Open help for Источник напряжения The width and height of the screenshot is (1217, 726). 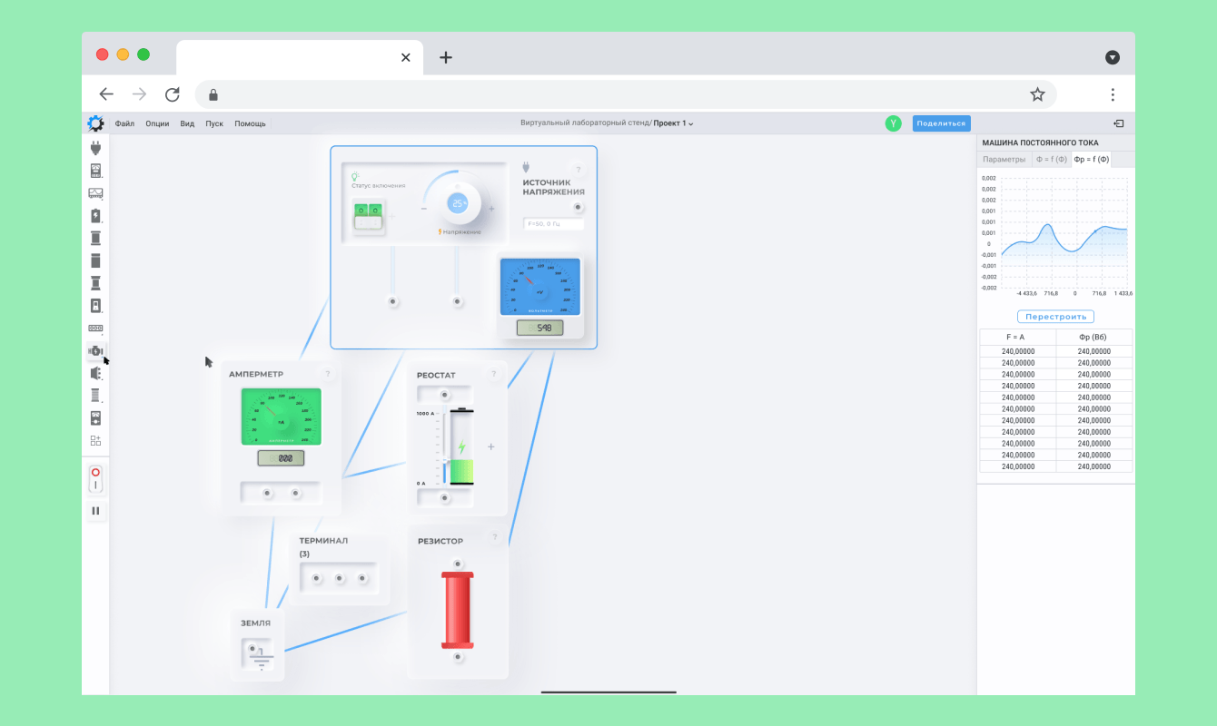(578, 169)
